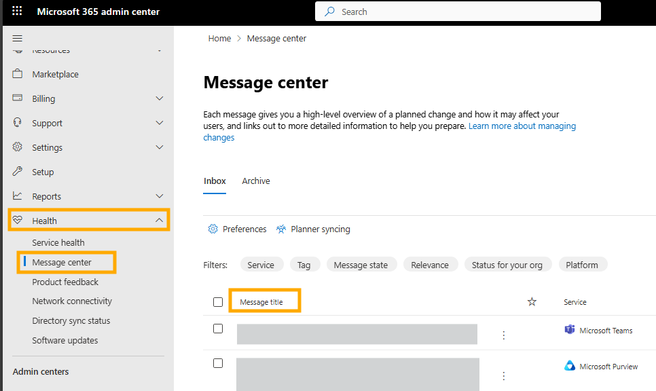Click the search magnifier icon
656x391 pixels.
[x=329, y=12]
